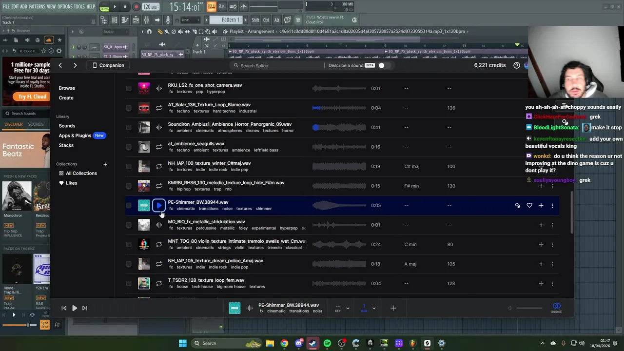The width and height of the screenshot is (624, 351).
Task: Open the TOOLS menu
Action: click(79, 7)
